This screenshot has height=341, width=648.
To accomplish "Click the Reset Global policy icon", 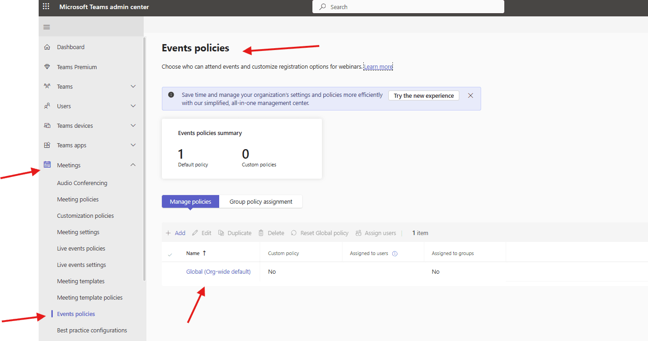I will tap(293, 232).
